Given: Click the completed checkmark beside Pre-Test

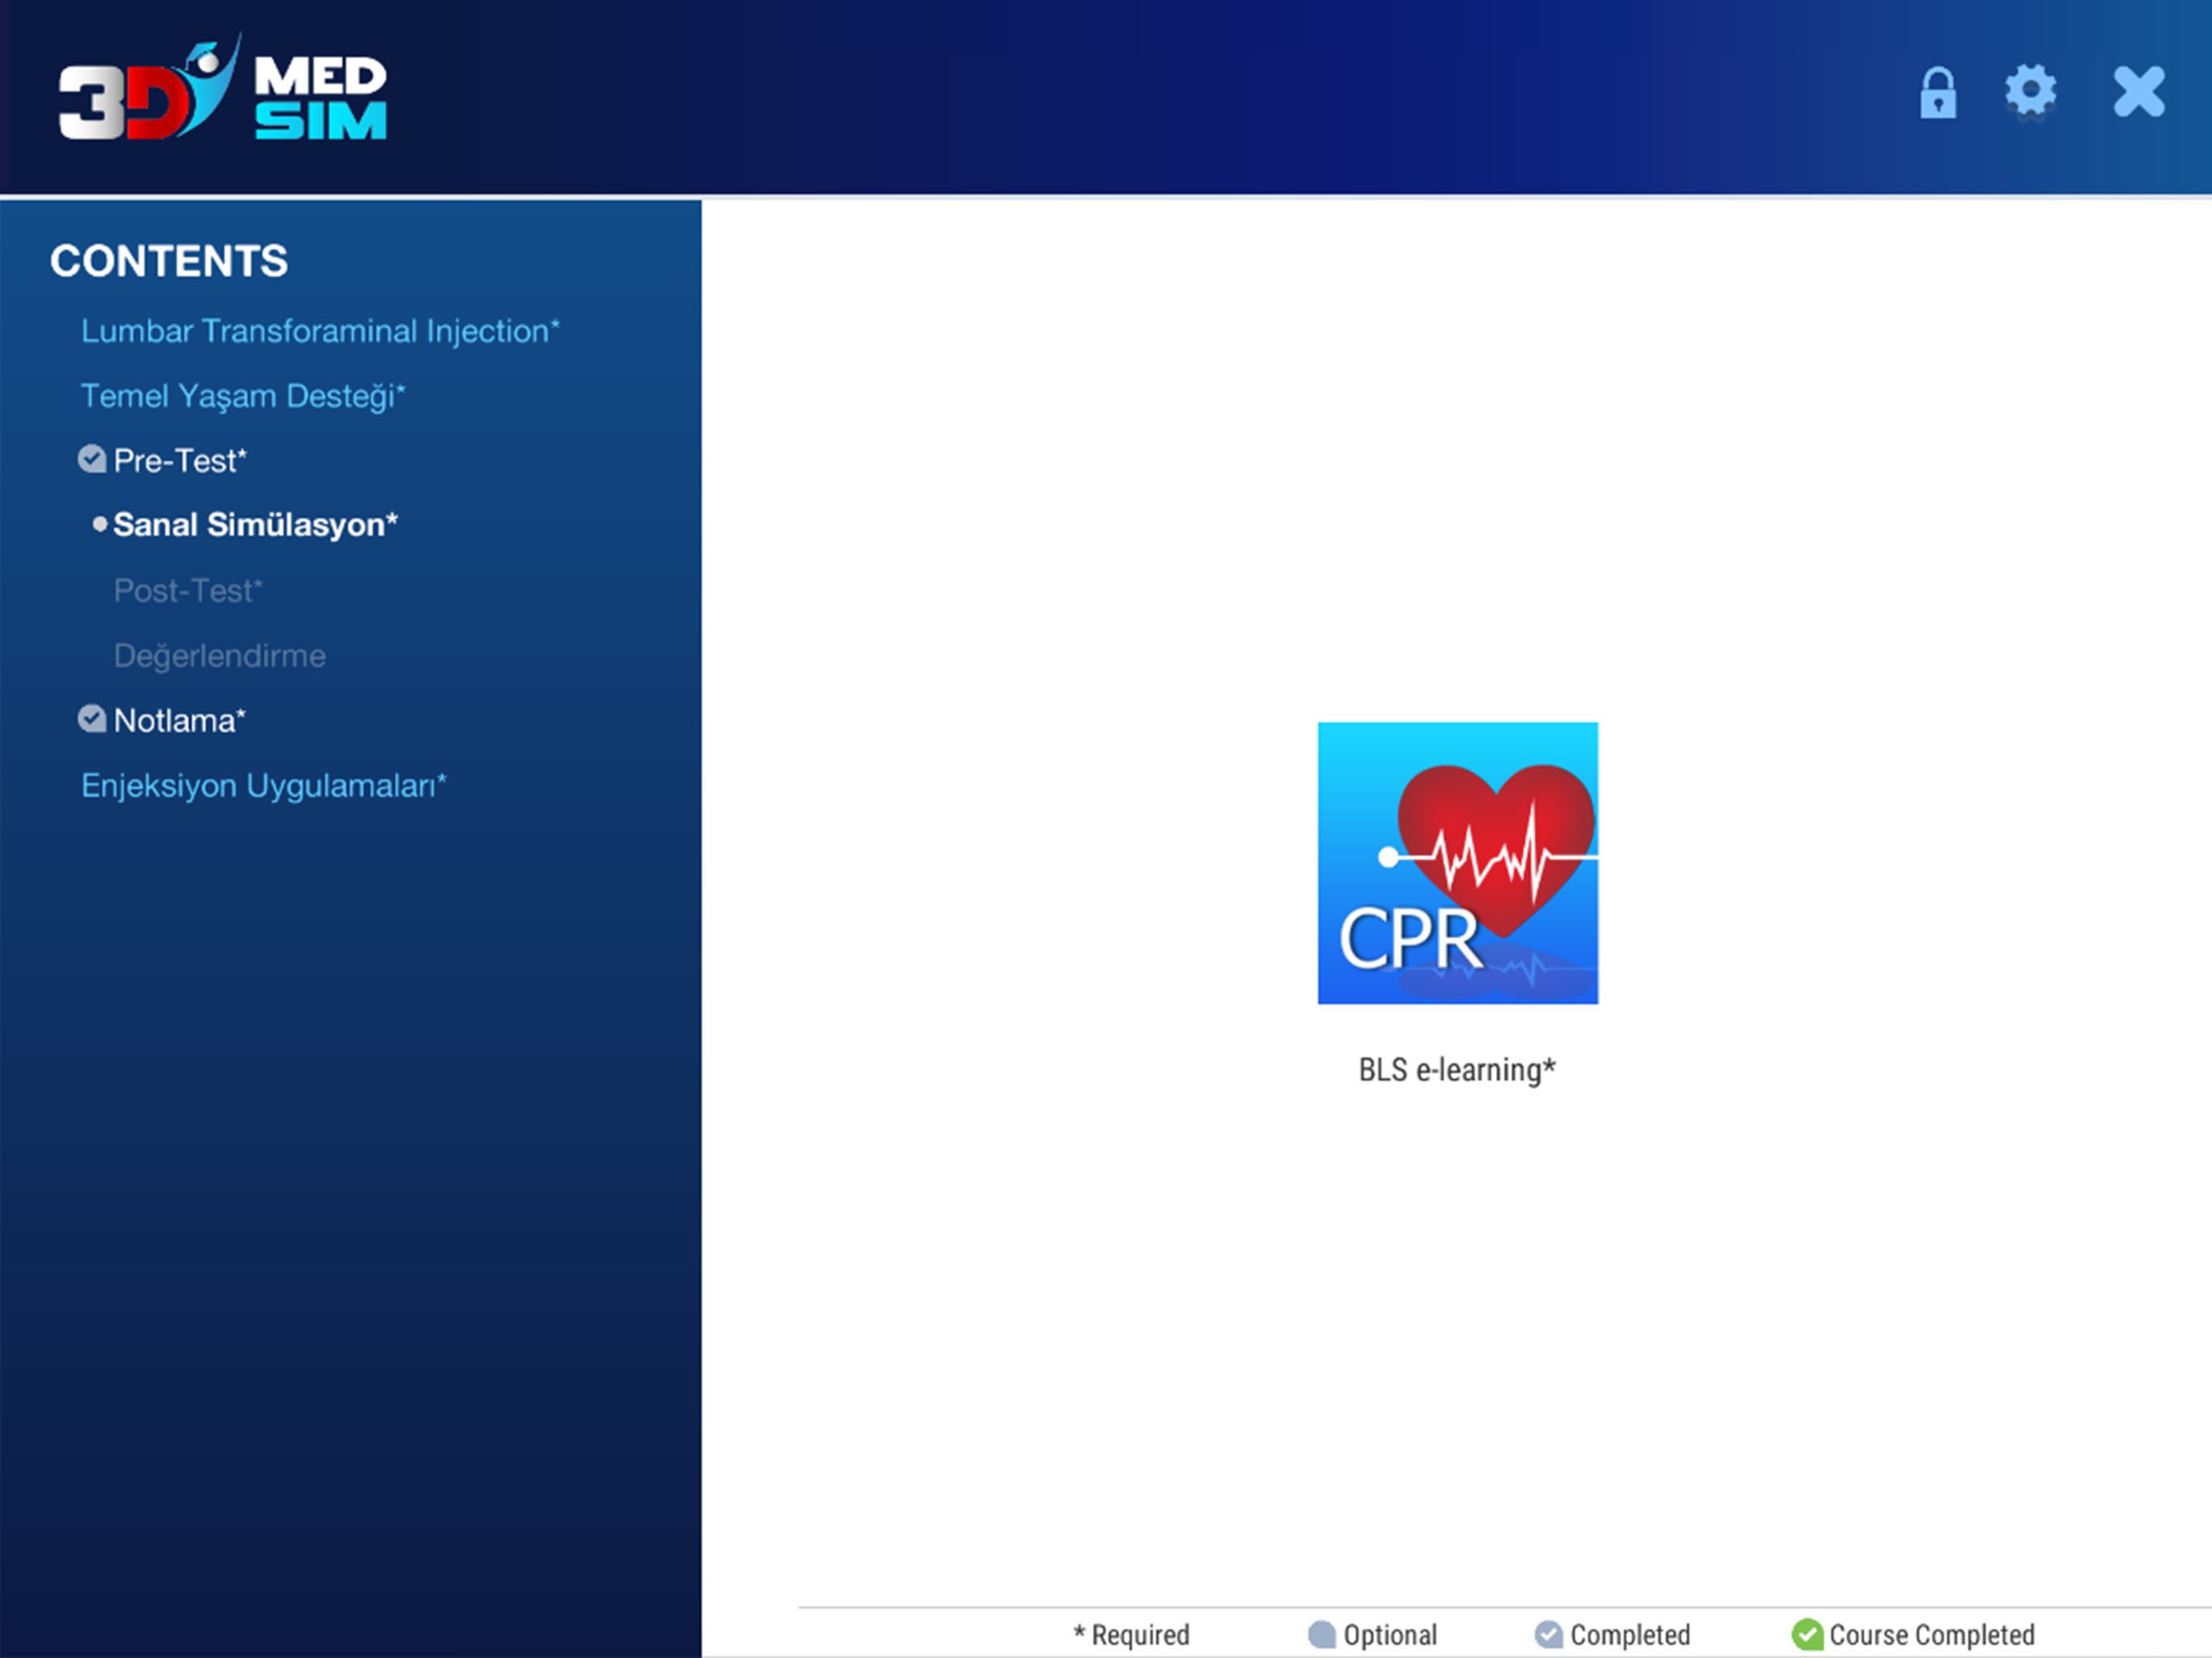Looking at the screenshot, I should click(x=92, y=459).
